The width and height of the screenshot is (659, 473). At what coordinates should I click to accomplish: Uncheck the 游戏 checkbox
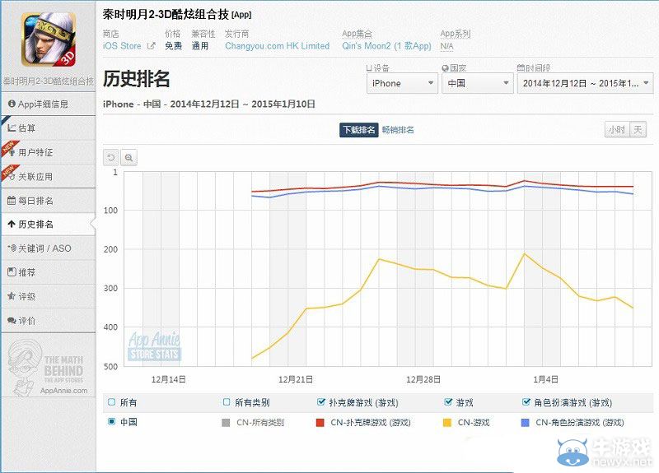tap(448, 402)
